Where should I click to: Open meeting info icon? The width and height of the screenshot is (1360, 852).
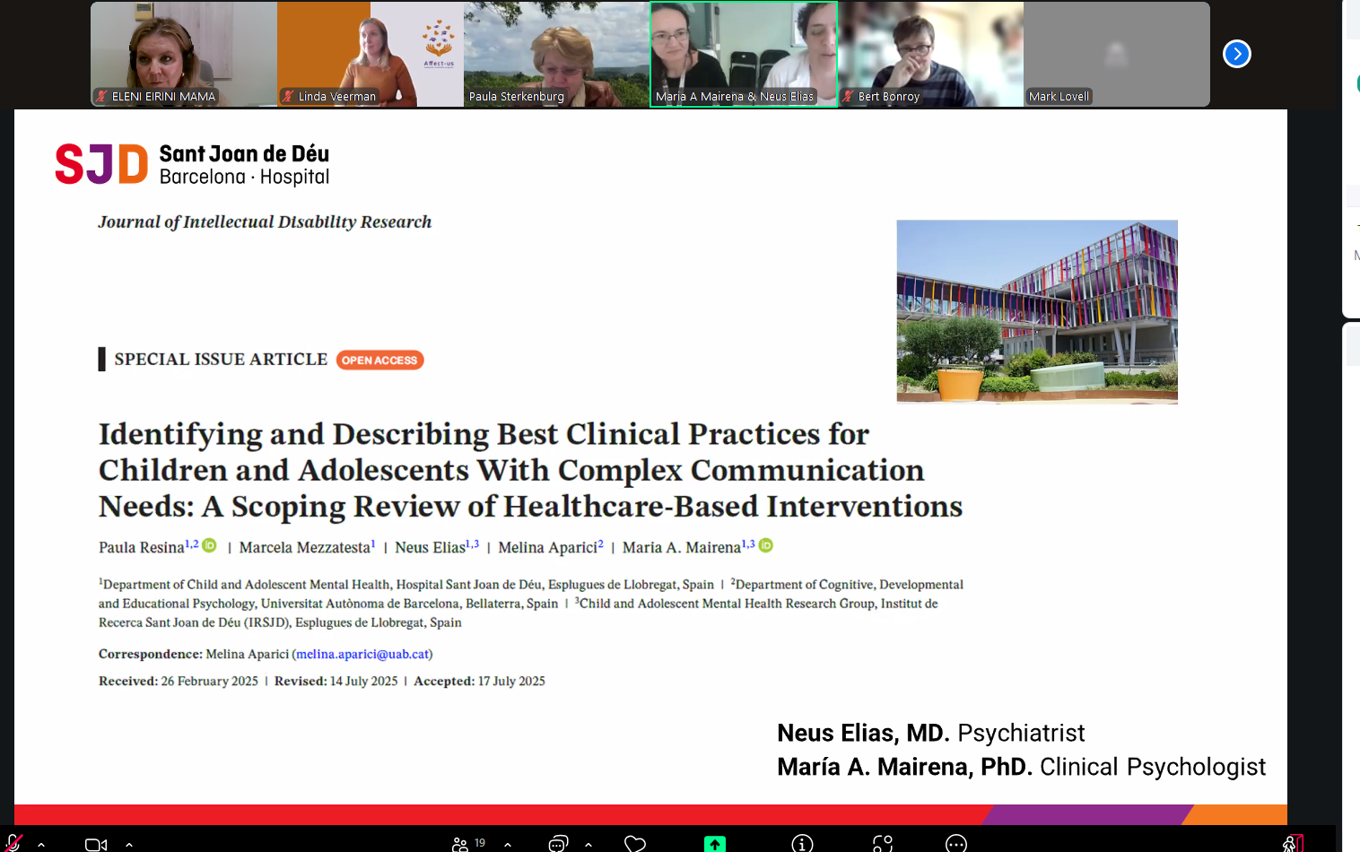click(x=802, y=844)
